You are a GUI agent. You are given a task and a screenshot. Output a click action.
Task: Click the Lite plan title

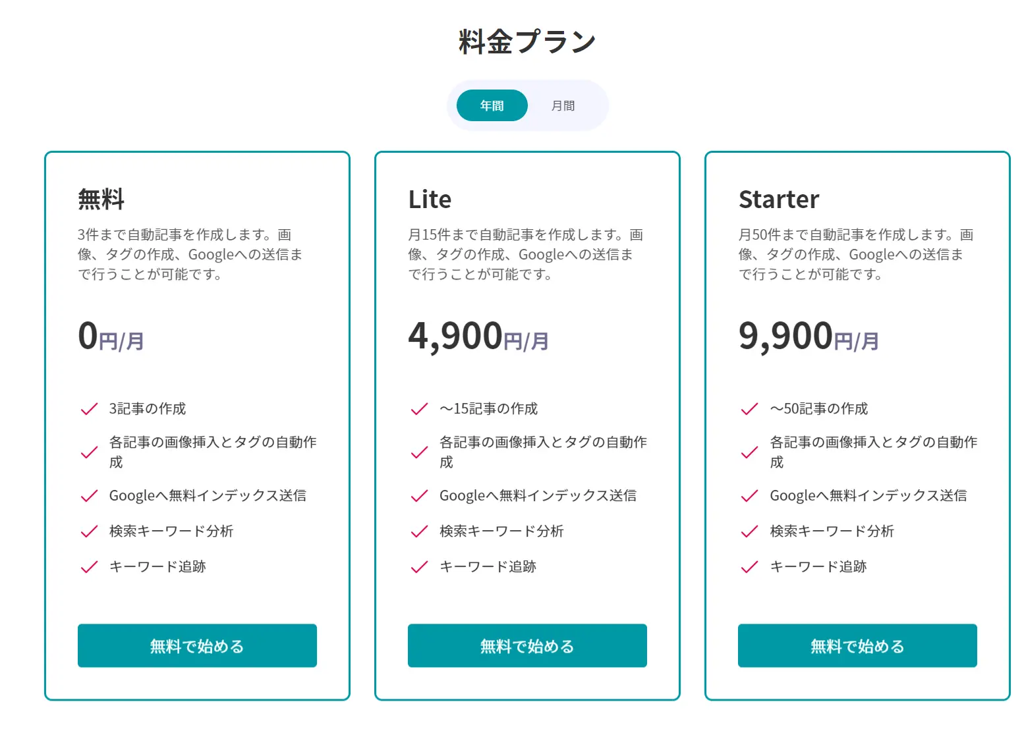click(x=430, y=200)
